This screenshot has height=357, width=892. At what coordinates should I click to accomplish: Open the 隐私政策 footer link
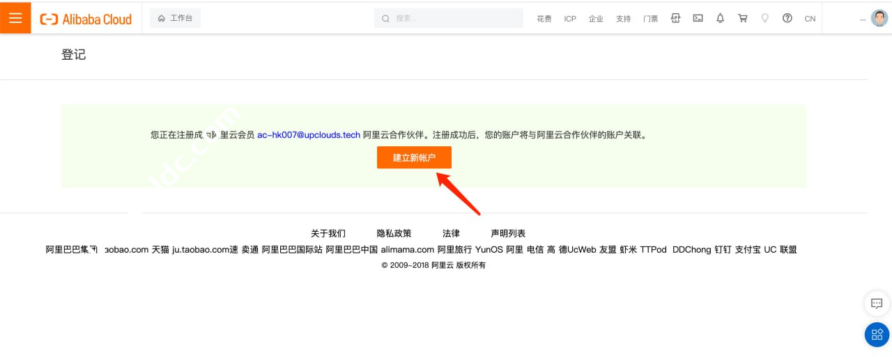tap(394, 233)
